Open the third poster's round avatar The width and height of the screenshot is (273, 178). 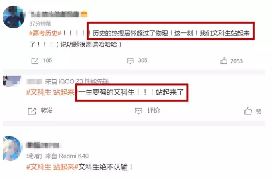[12, 148]
